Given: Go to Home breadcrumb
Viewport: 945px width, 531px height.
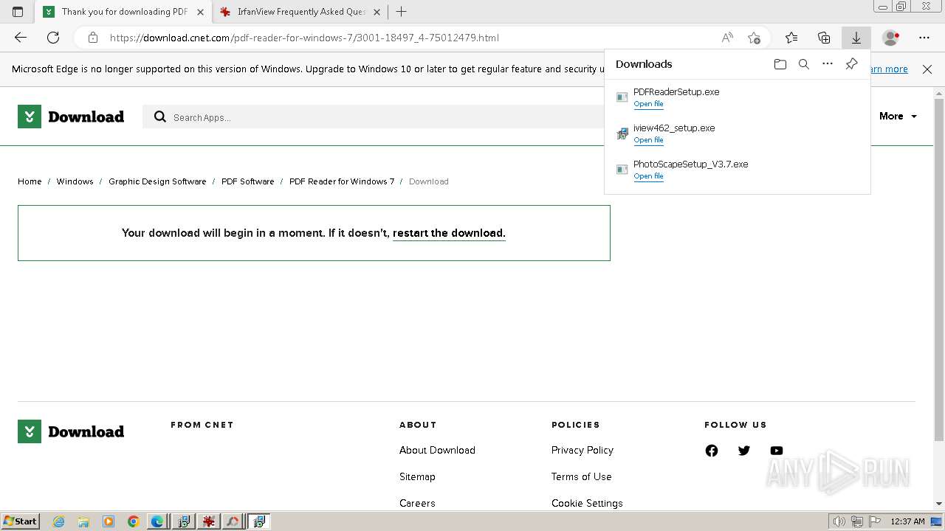Looking at the screenshot, I should click(x=30, y=181).
